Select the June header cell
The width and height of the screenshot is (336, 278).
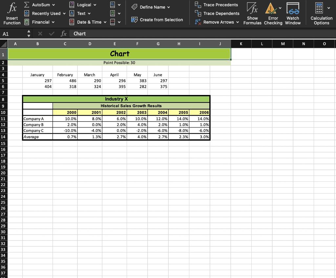point(158,75)
